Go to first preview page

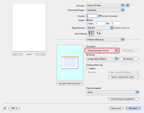[x=15, y=54]
